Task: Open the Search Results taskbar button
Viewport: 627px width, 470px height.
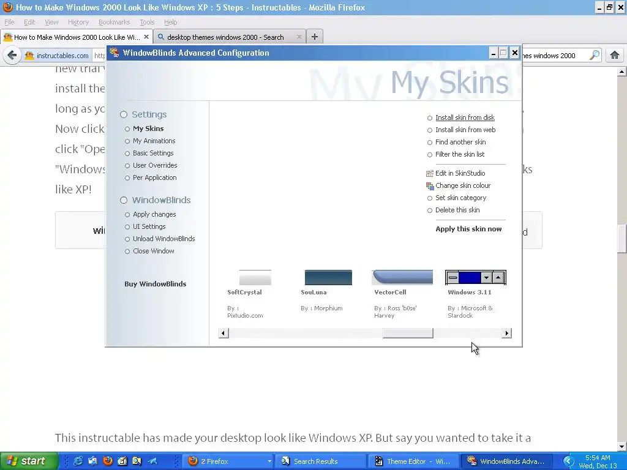Action: coord(321,461)
